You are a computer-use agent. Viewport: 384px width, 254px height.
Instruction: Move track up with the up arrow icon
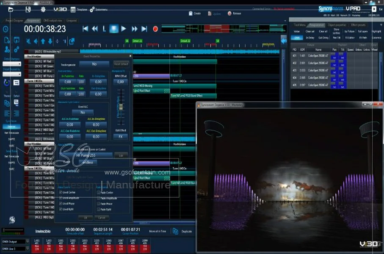tap(43, 41)
